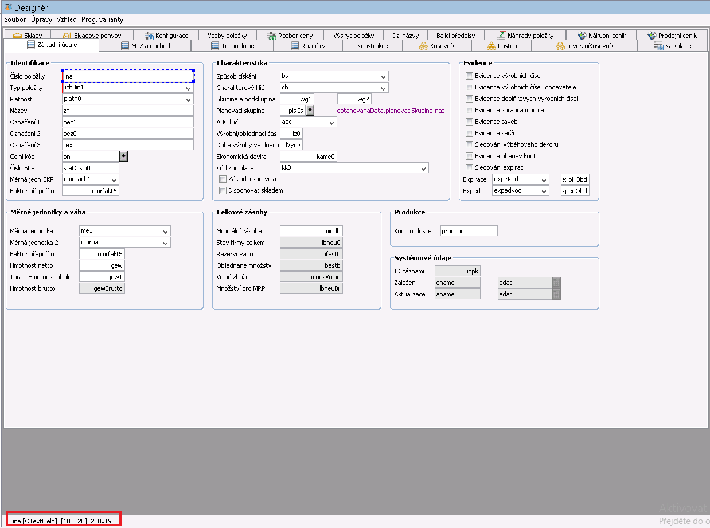The height and width of the screenshot is (528, 710).
Task: Enable Evidence výrobních čísel checkbox
Action: point(470,76)
